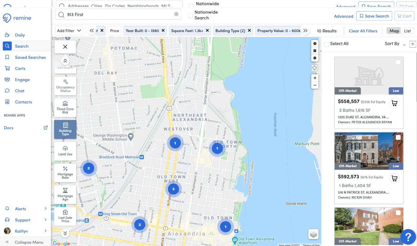This screenshot has width=417, height=246.
Task: Show previous filter chips with left arrows
Action: [x=92, y=31]
